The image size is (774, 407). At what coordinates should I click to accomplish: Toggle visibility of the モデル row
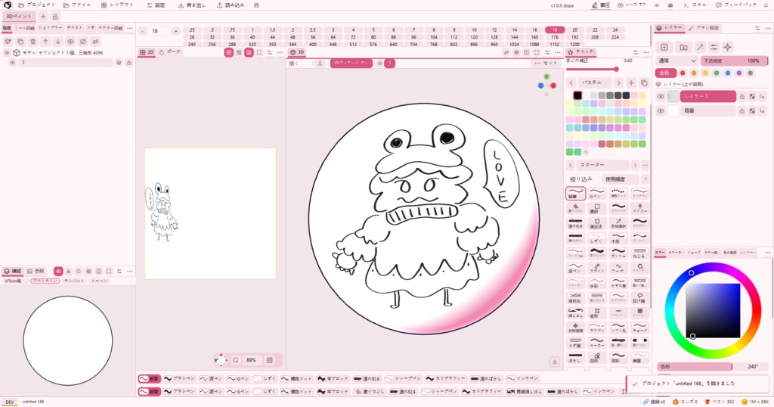6,52
